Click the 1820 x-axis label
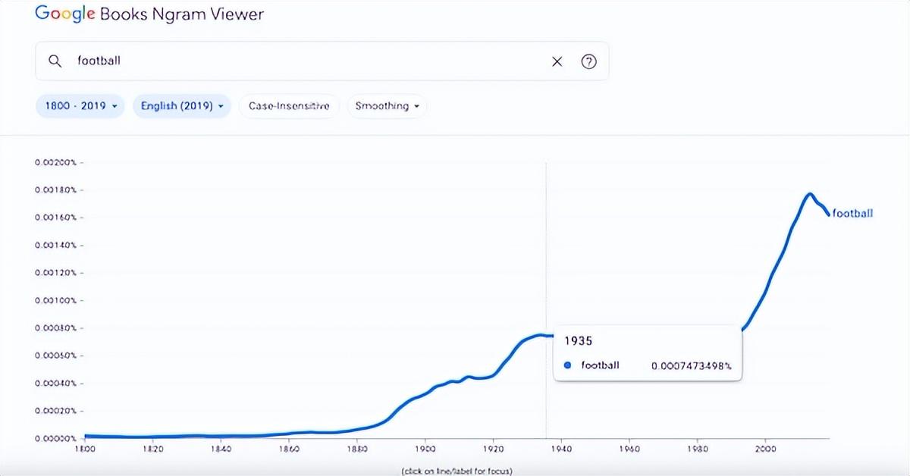This screenshot has width=910, height=476. point(152,449)
